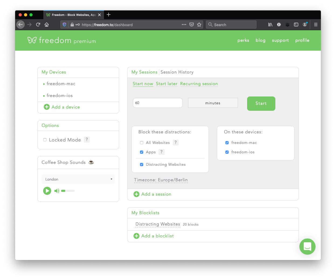The image size is (336, 280).
Task: Uncheck the Apps checkbox
Action: tap(141, 152)
